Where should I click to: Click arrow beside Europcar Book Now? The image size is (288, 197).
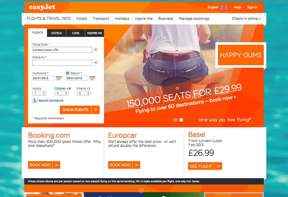pyautogui.click(x=136, y=165)
